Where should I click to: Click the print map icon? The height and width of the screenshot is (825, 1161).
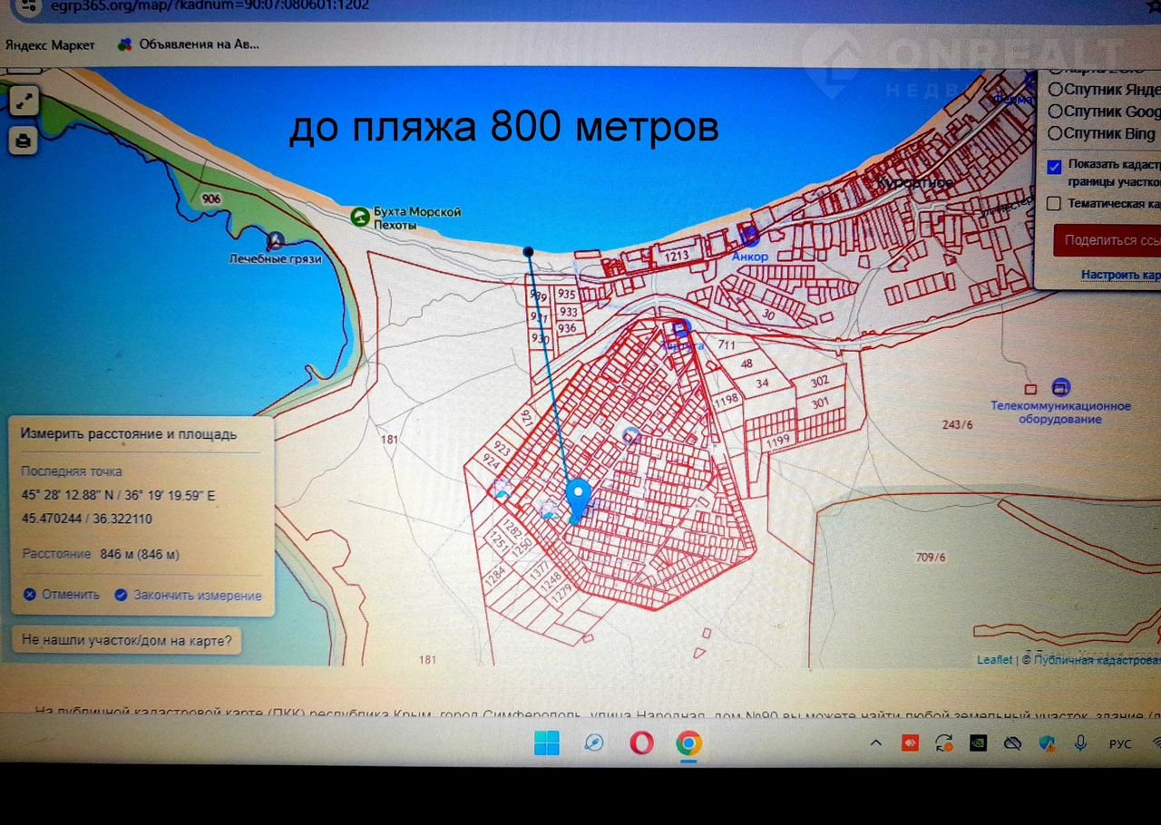point(24,141)
